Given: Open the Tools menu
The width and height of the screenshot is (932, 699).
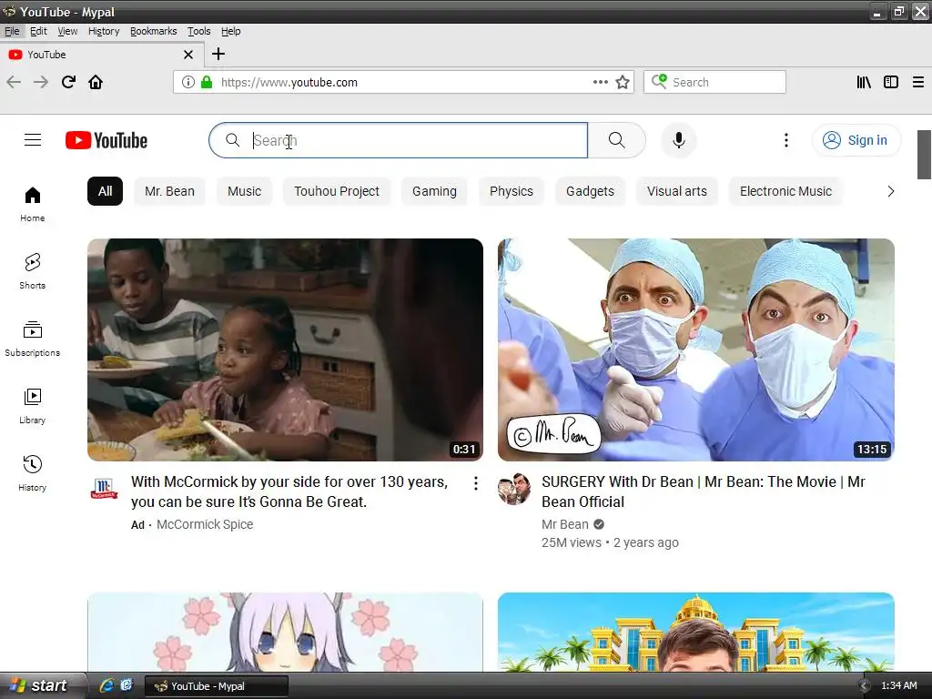Looking at the screenshot, I should coord(199,31).
